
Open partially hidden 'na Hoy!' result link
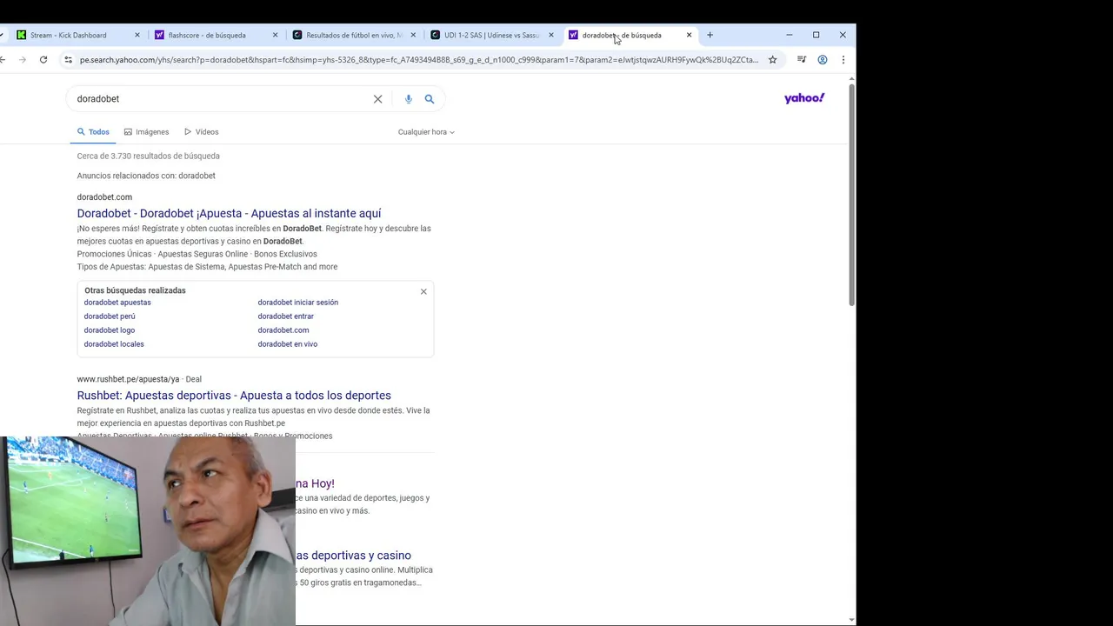315,483
